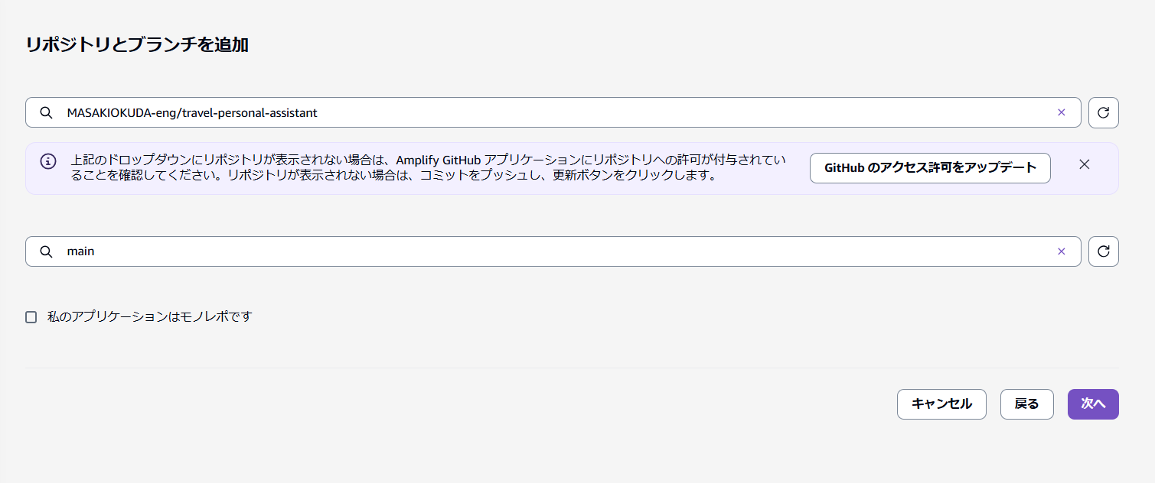This screenshot has height=483, width=1155.
Task: Click the magnifier icon in the branch field
Action: pyautogui.click(x=47, y=251)
